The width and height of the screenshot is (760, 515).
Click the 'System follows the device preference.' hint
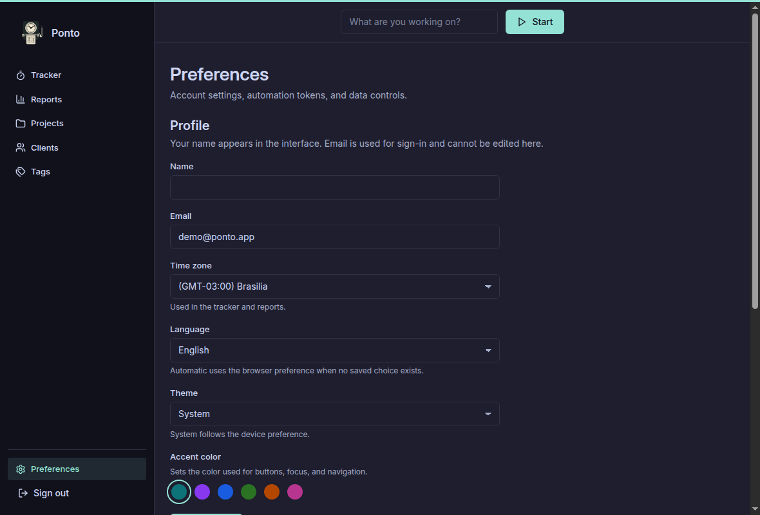click(x=240, y=435)
